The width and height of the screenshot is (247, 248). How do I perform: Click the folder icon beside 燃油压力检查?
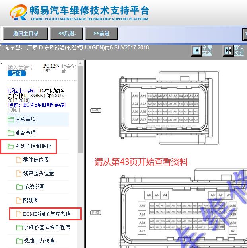click(19, 241)
